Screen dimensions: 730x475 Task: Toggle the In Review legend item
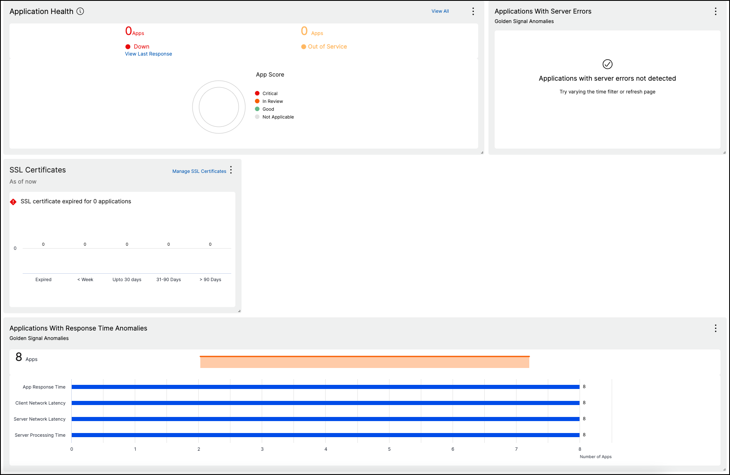(x=269, y=101)
